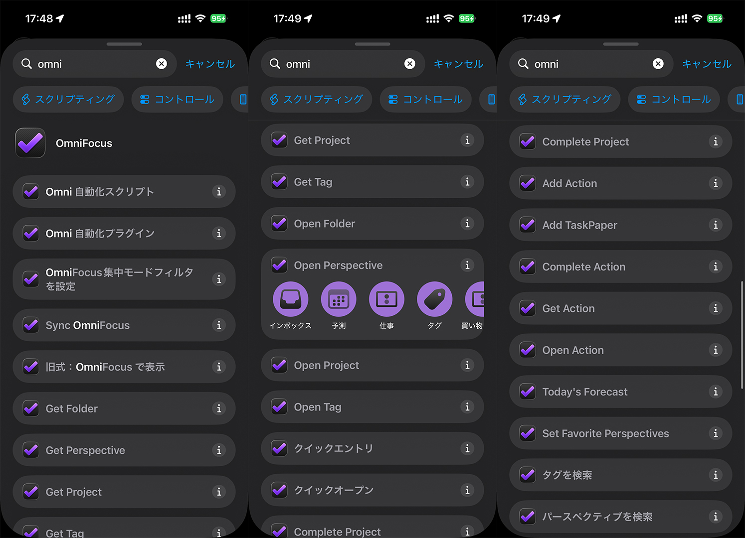
Task: Add the Open Action action
Action: tap(621, 350)
